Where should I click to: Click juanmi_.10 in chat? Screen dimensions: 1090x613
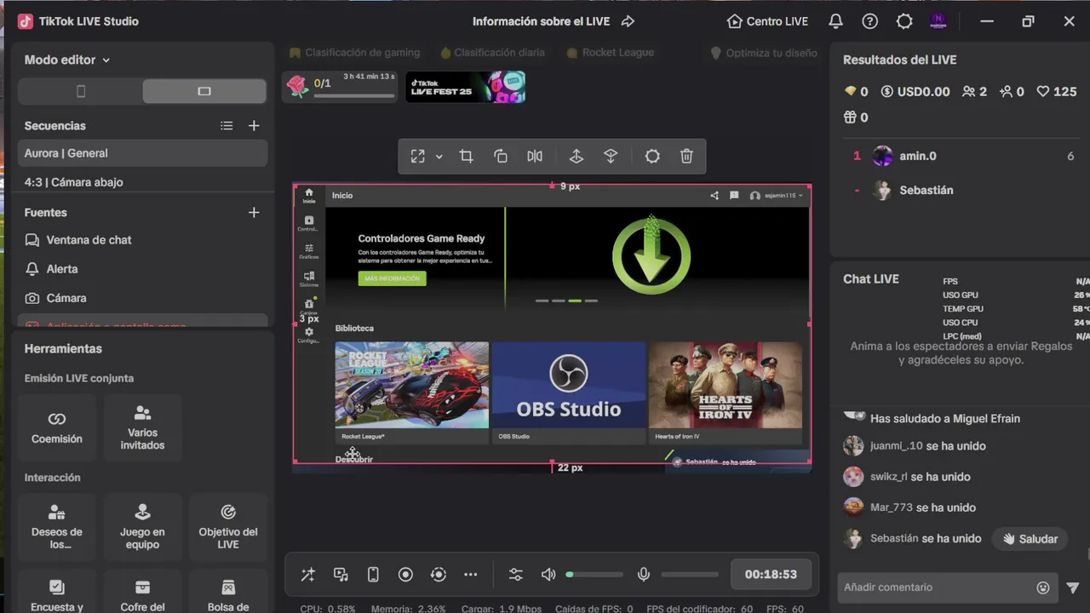point(896,446)
